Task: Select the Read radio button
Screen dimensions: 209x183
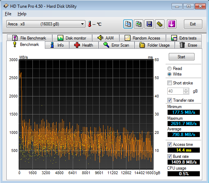Action: click(x=169, y=69)
